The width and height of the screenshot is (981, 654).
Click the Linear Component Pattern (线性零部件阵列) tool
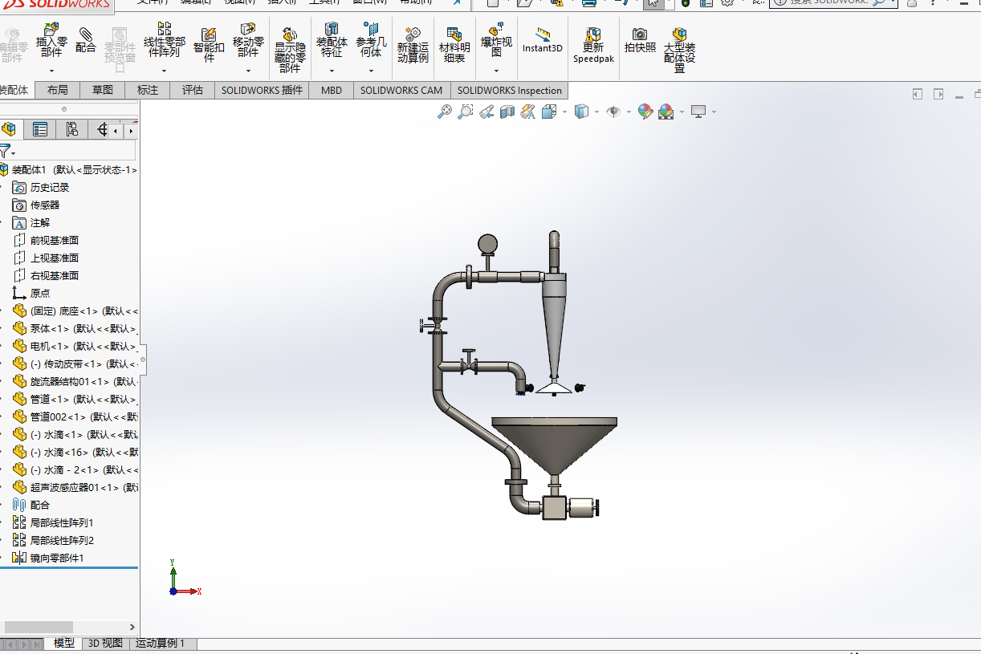pyautogui.click(x=164, y=41)
